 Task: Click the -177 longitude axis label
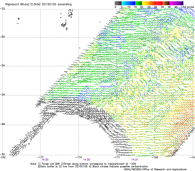(x=40, y=157)
